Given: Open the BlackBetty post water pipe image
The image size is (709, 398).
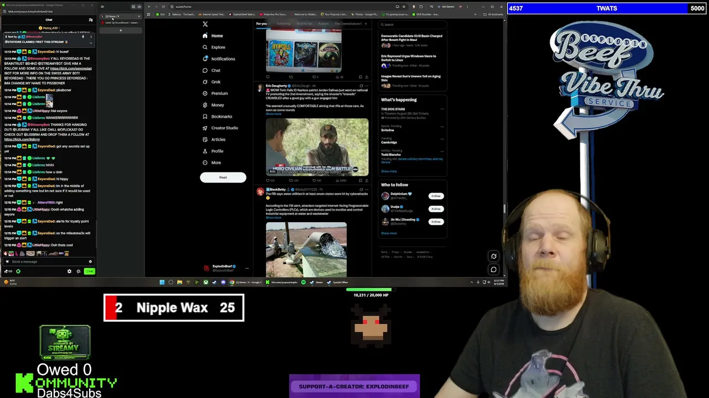Looking at the screenshot, I should click(x=306, y=249).
